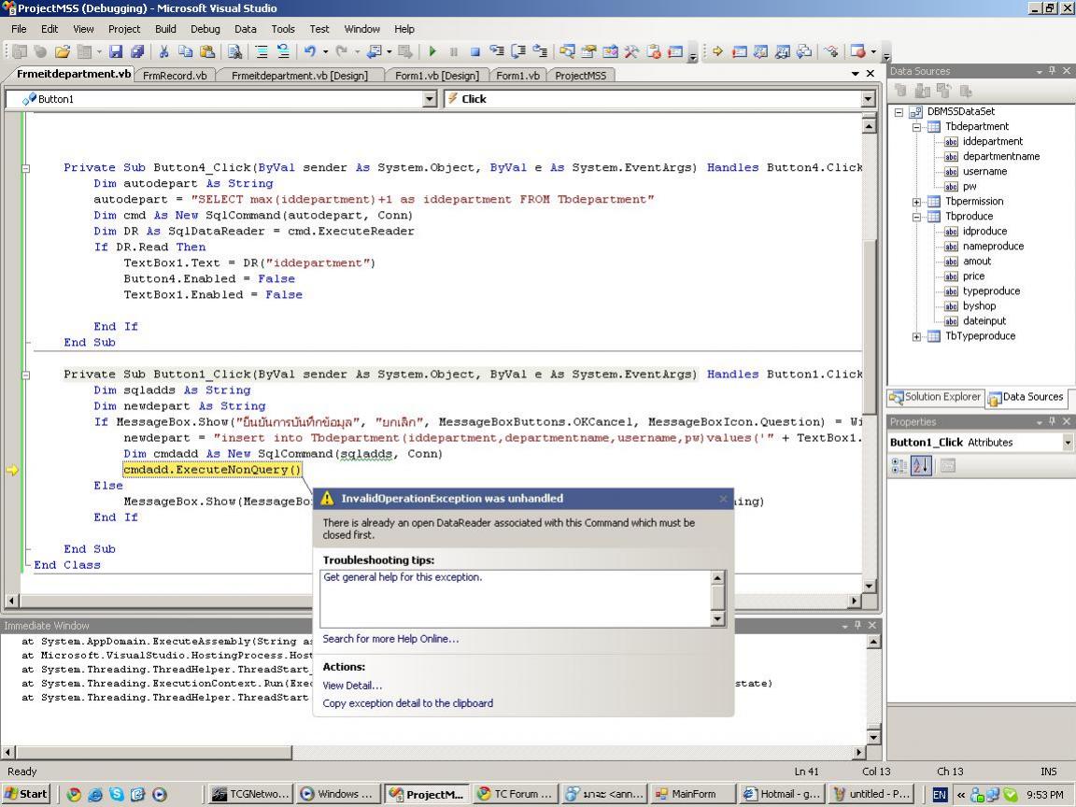This screenshot has width=1076, height=807.
Task: Open the Button1_Click properties object dropdown
Action: click(1068, 443)
